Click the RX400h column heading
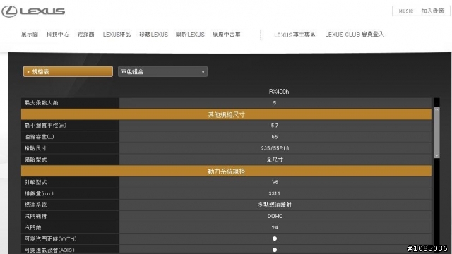Image resolution: width=452 pixels, height=254 pixels. click(x=279, y=92)
